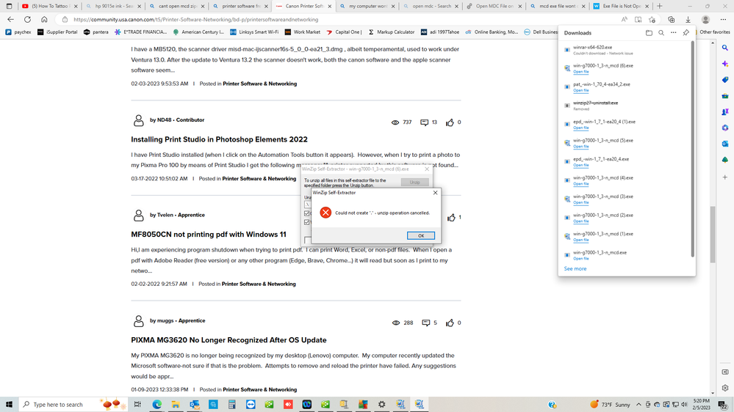Switch to my computer won't tab
Viewport: 734px width, 412px height.
click(x=366, y=6)
